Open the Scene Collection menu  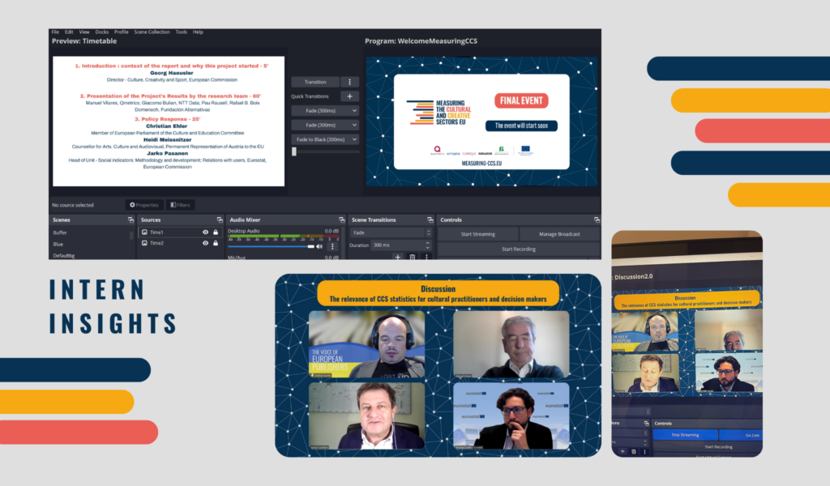click(x=152, y=32)
